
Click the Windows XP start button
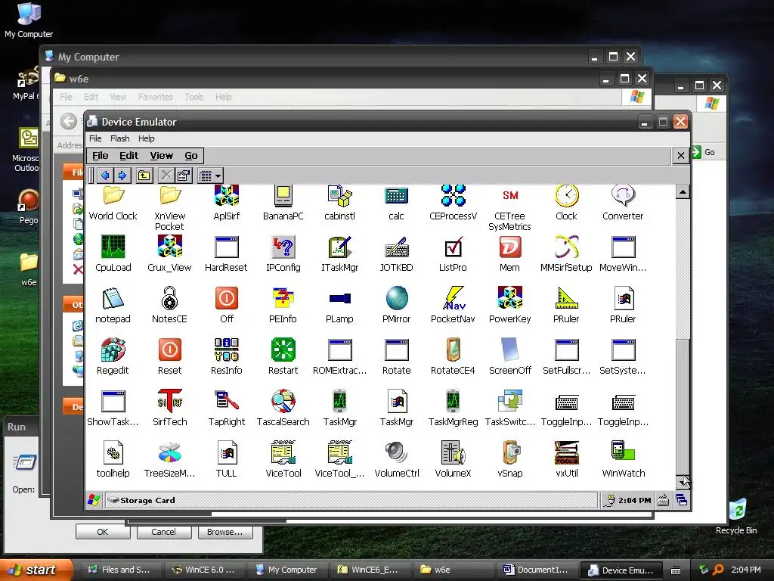coord(36,570)
